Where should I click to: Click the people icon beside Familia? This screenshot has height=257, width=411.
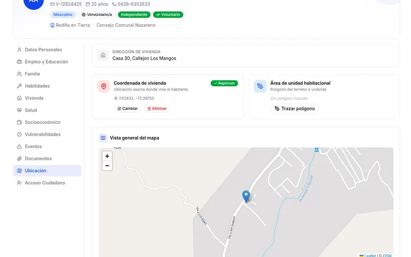click(x=19, y=74)
